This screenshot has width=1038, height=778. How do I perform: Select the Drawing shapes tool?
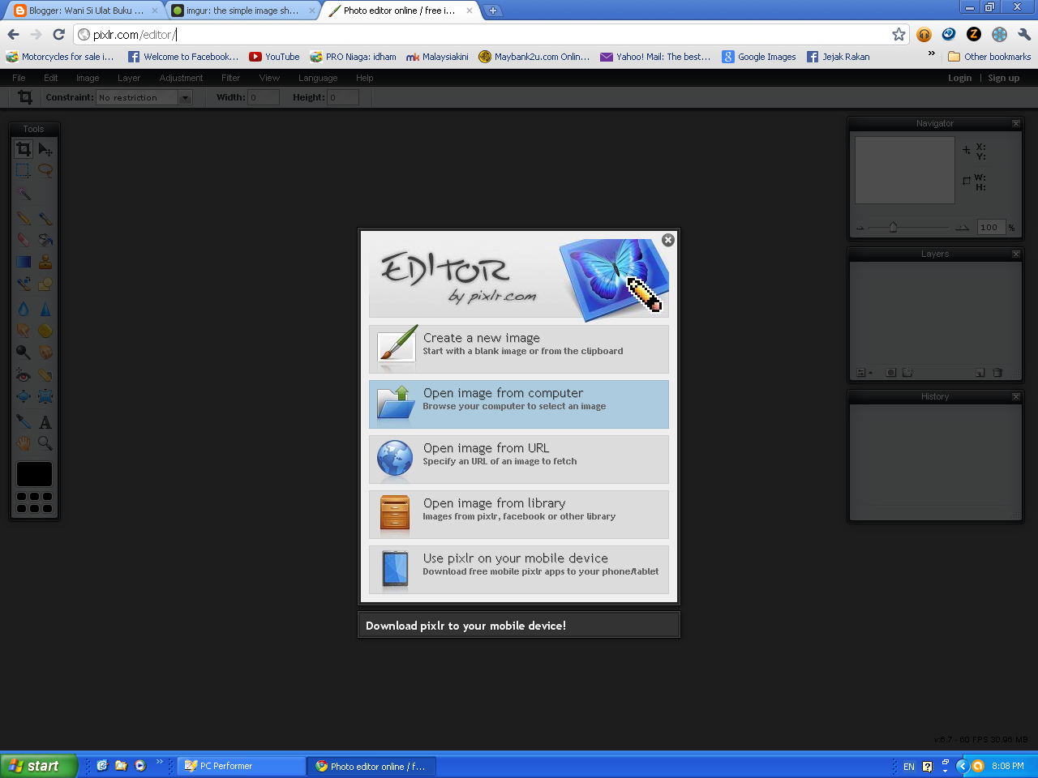click(45, 284)
